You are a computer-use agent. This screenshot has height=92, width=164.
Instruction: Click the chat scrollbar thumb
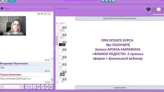tap(52, 79)
